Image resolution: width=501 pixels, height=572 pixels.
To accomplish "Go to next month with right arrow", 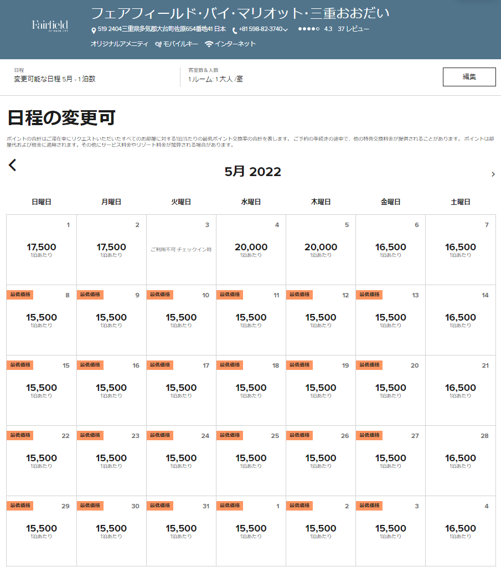I will click(493, 174).
